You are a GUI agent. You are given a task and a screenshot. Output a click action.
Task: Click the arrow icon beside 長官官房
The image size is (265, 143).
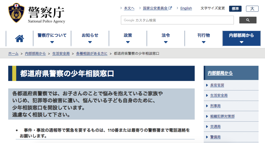207,85
